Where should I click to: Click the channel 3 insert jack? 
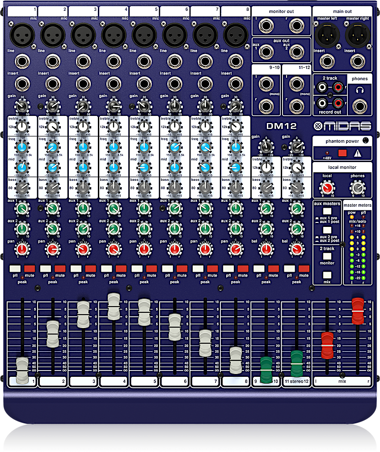tap(83, 84)
